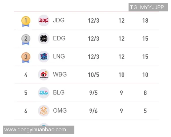Open the JDG team name
The image size is (171, 137).
[x=59, y=20]
